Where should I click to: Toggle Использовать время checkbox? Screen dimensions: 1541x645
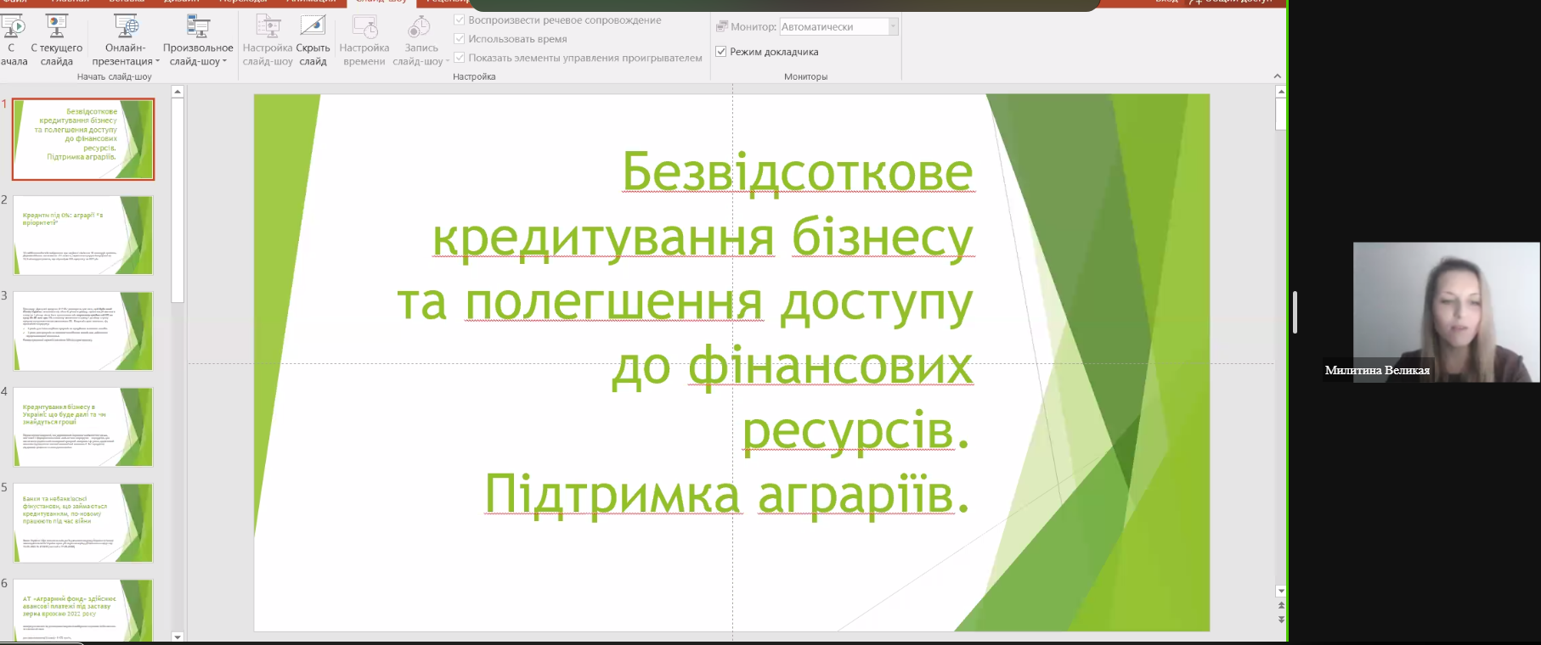(x=460, y=38)
